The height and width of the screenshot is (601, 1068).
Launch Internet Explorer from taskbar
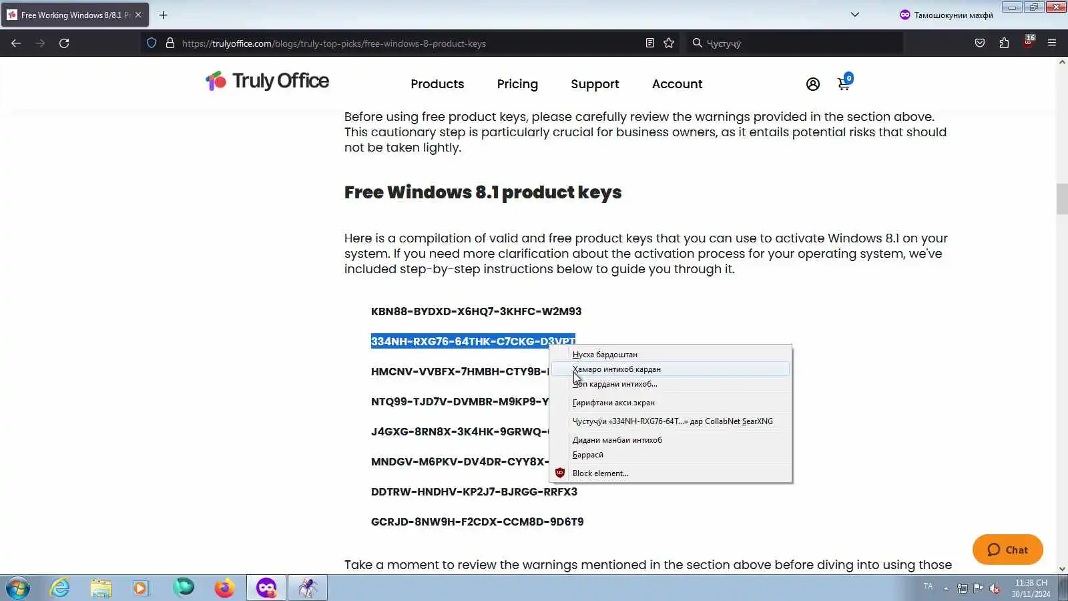click(x=60, y=588)
